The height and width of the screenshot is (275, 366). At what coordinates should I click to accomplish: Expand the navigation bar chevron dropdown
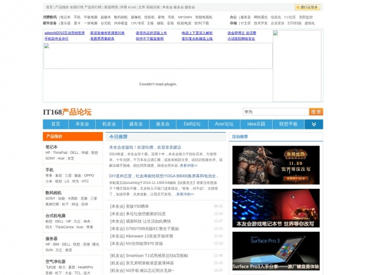[x=314, y=124]
